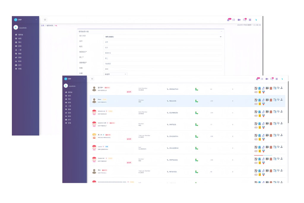Click phone number 98122231 link
The height and width of the screenshot is (203, 304).
click(x=172, y=101)
